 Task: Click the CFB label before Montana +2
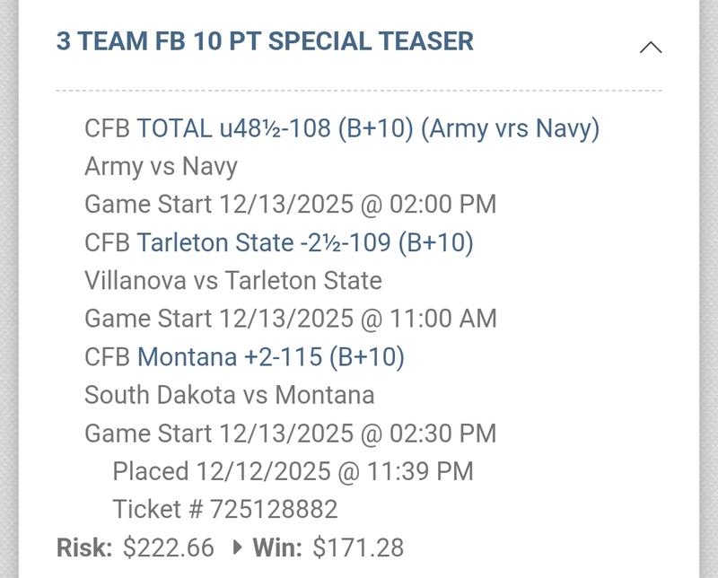click(x=107, y=357)
